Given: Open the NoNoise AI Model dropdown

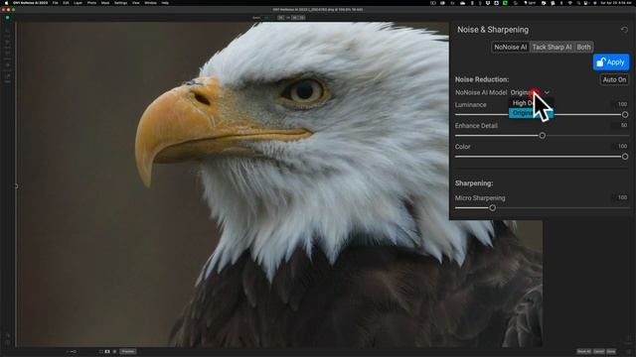Looking at the screenshot, I should 530,92.
